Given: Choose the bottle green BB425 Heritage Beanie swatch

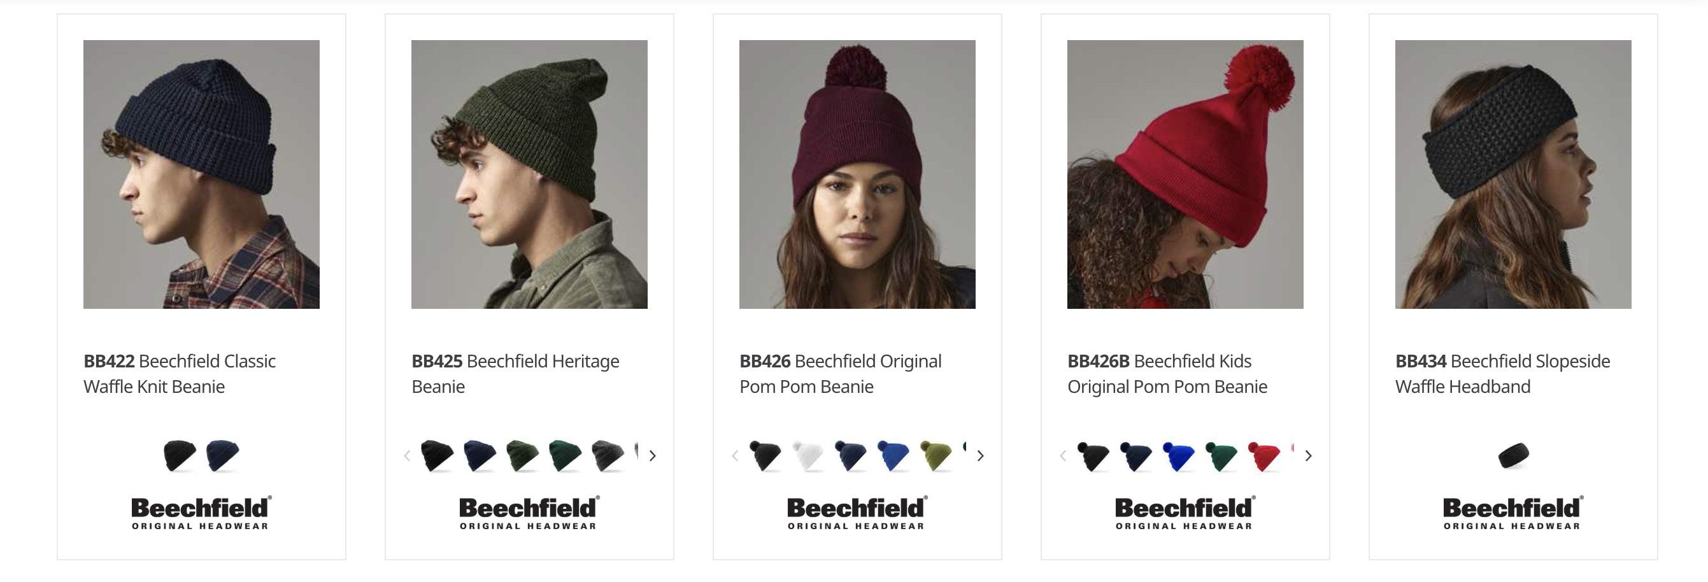Looking at the screenshot, I should click(x=565, y=455).
